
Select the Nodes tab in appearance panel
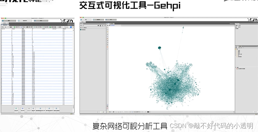[81, 25]
